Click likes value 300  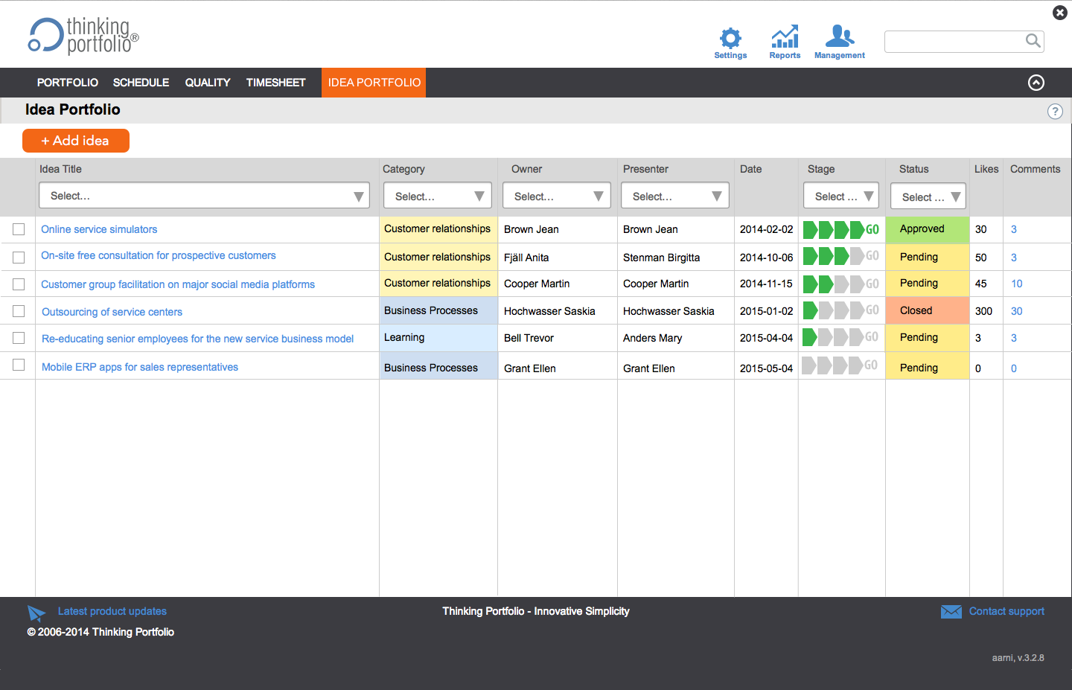[x=983, y=311]
